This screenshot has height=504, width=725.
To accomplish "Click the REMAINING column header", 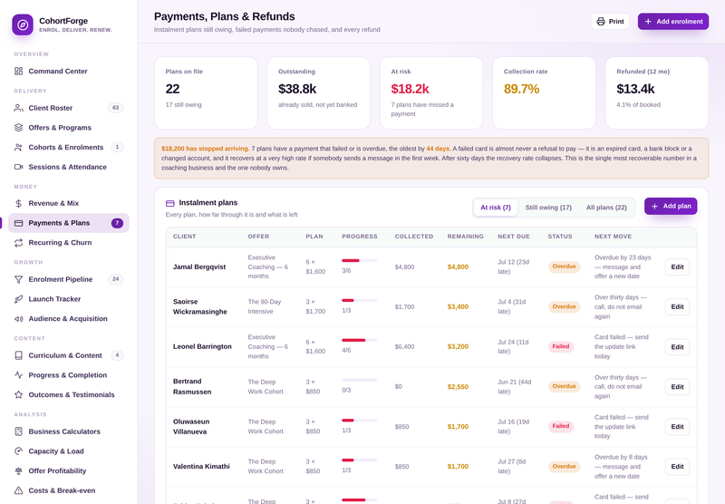I will tap(465, 237).
